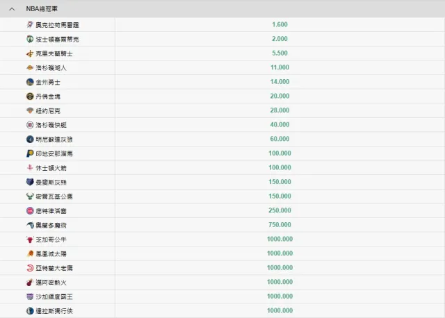Click the team name 波士頓塞爾蒂克
The width and height of the screenshot is (445, 318).
[x=57, y=40]
